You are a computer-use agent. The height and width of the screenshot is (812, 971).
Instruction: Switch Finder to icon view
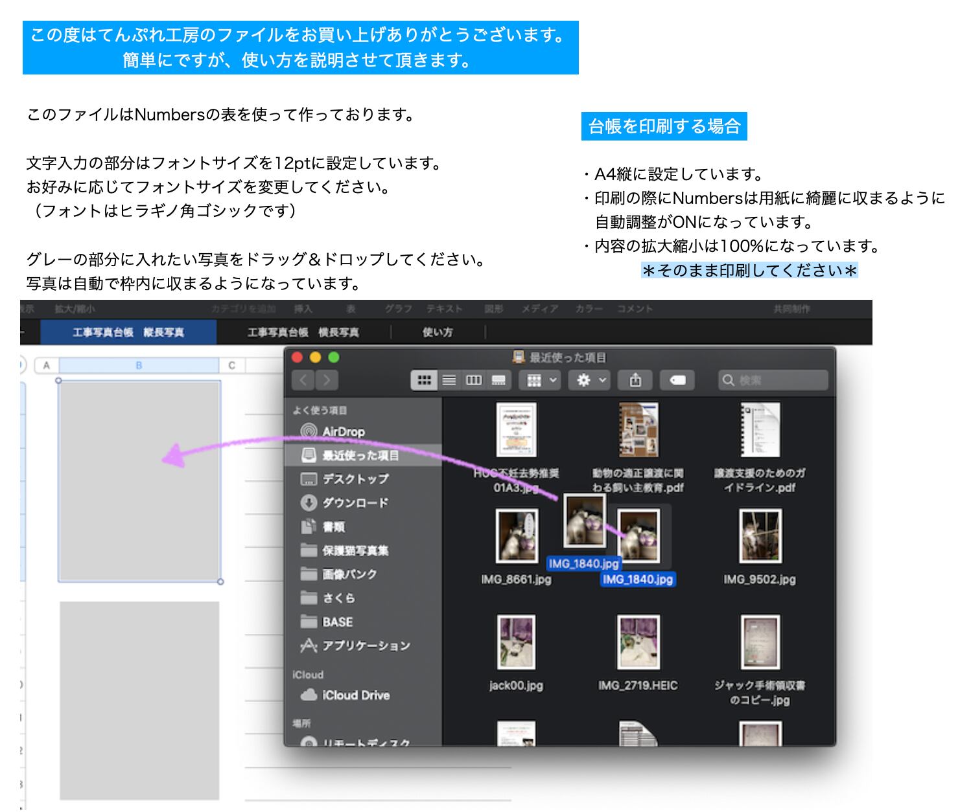[424, 380]
